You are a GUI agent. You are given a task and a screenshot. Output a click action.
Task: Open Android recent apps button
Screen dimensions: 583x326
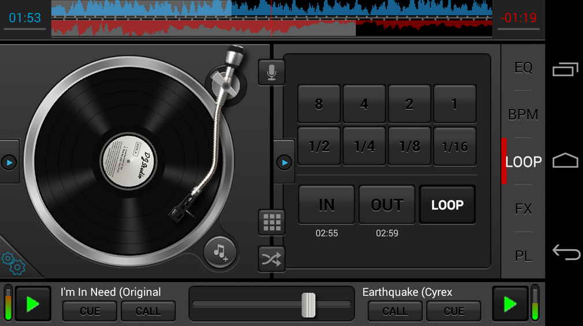565,69
